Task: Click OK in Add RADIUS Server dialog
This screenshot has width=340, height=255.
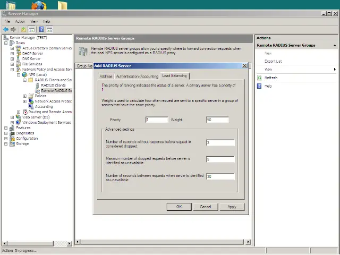Action: [x=179, y=207]
